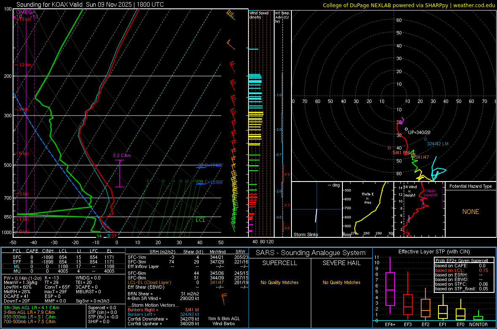Image resolution: width=497 pixels, height=329 pixels.
Task: Click the 'SigSvr = 0 m3/s3' value
Action: tap(93, 301)
